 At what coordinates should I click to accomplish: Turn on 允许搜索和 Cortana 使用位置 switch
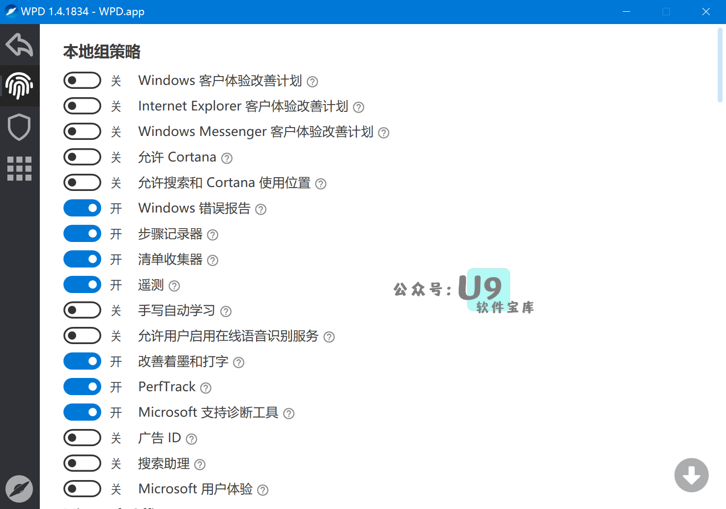82,183
